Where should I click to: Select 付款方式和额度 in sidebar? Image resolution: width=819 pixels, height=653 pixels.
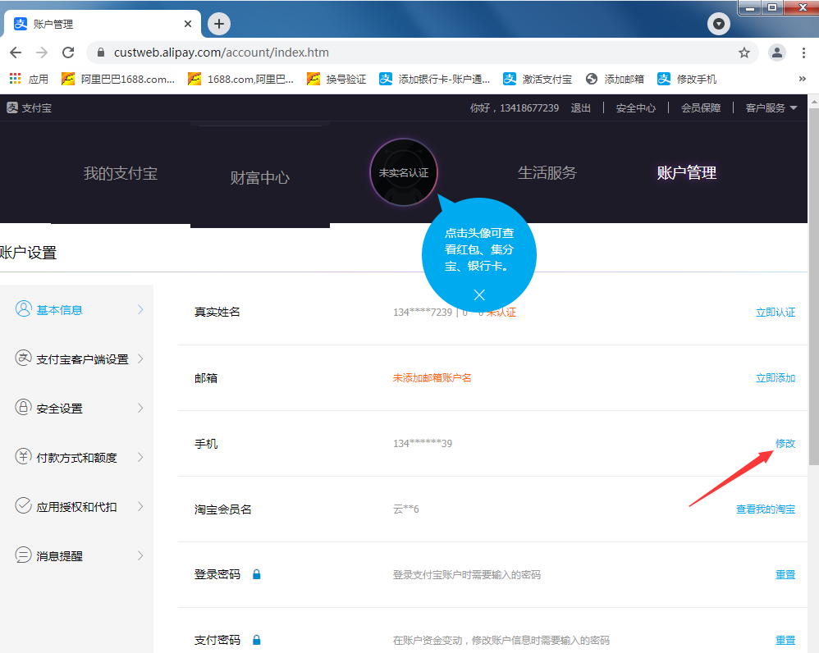(76, 457)
